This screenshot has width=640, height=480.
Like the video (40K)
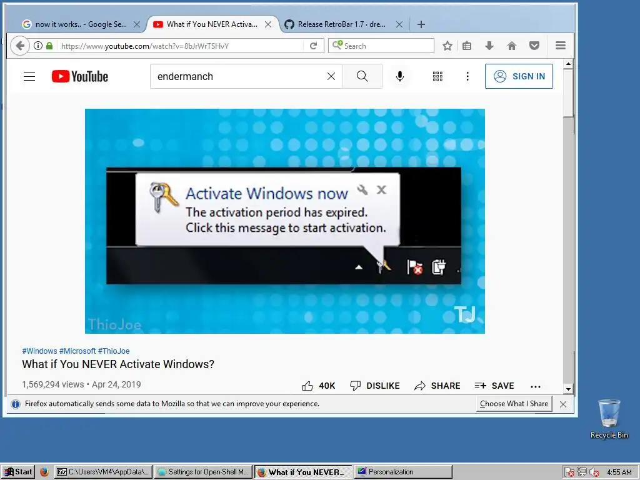tap(318, 386)
